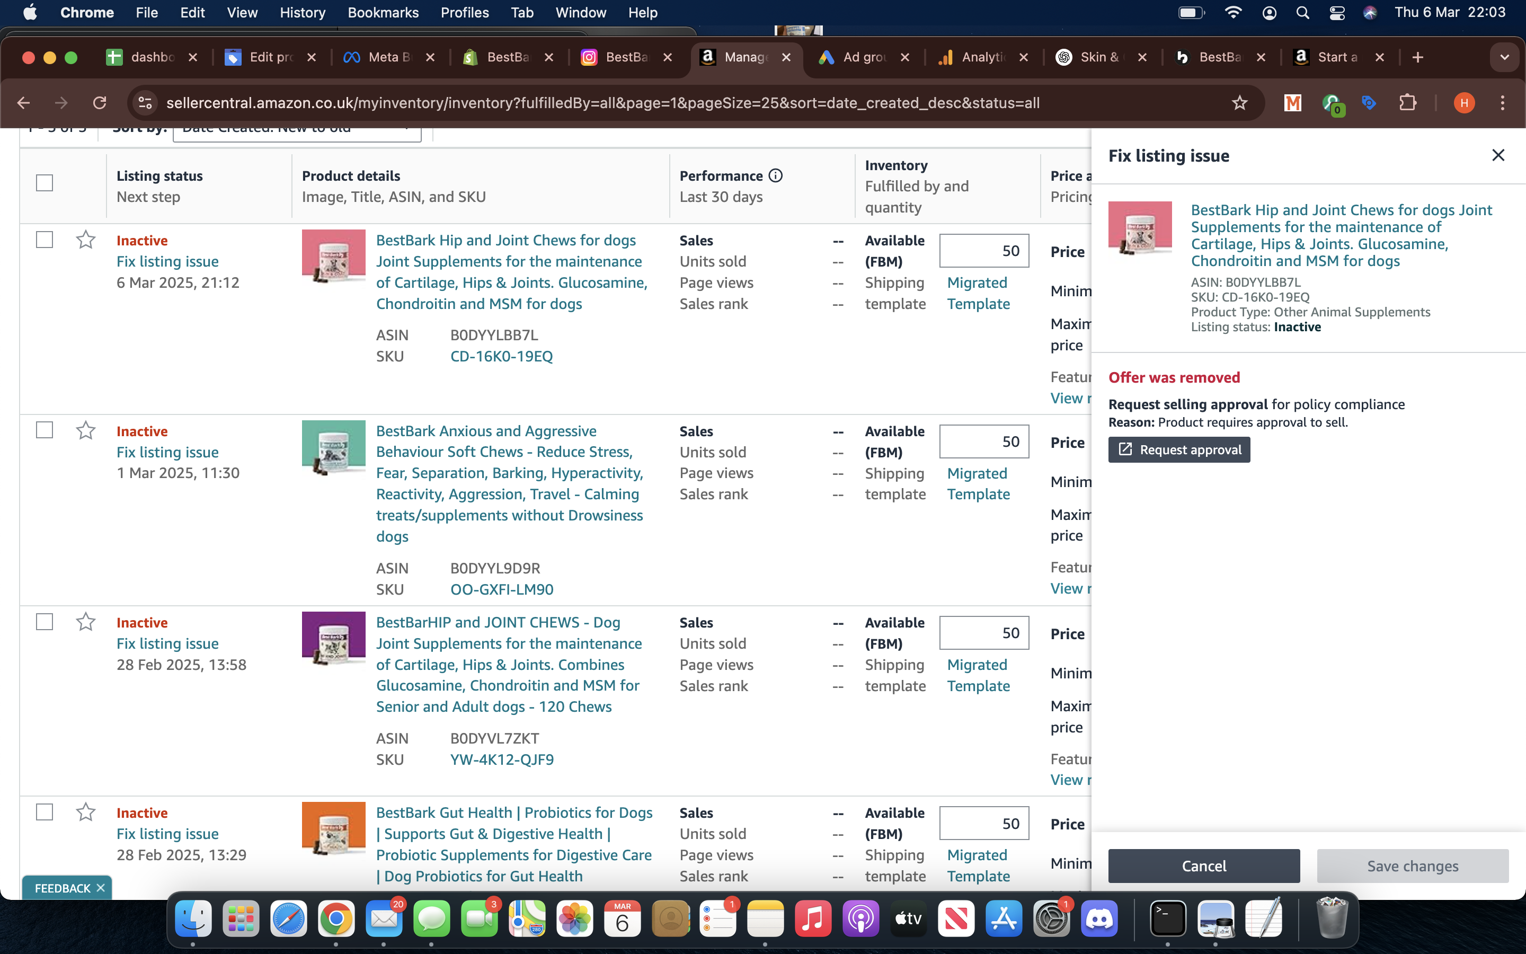Open the profile avatar H

pos(1464,103)
